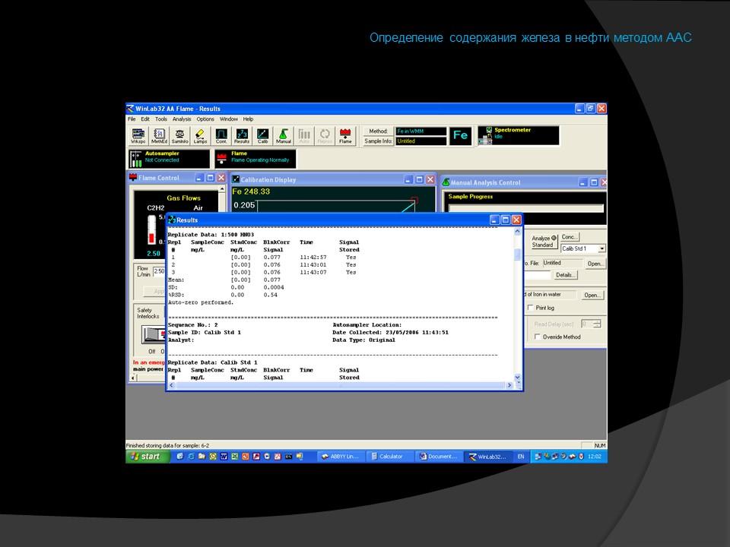Click the Windows Start button
This screenshot has height=547, width=730.
145,457
